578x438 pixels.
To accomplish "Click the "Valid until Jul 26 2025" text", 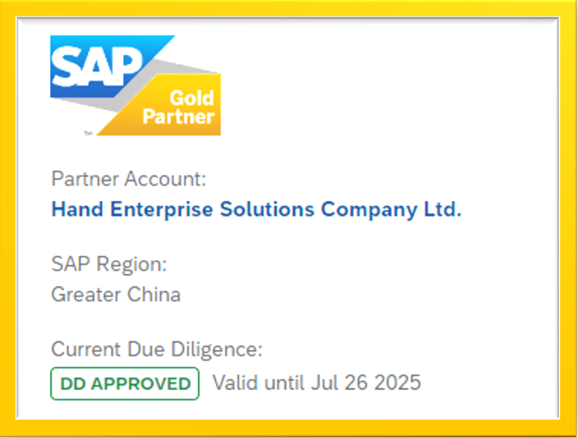I will click(x=316, y=382).
